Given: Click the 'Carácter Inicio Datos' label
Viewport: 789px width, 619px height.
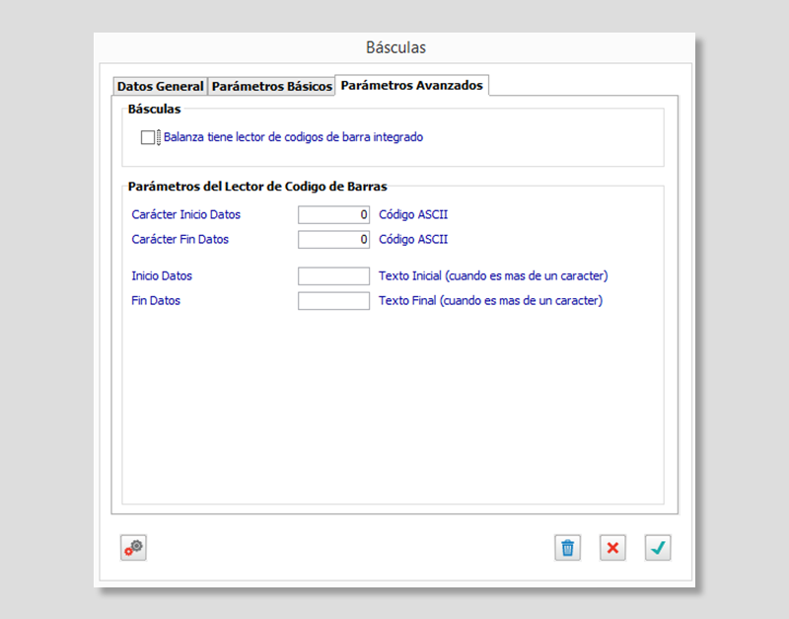Looking at the screenshot, I should 185,214.
